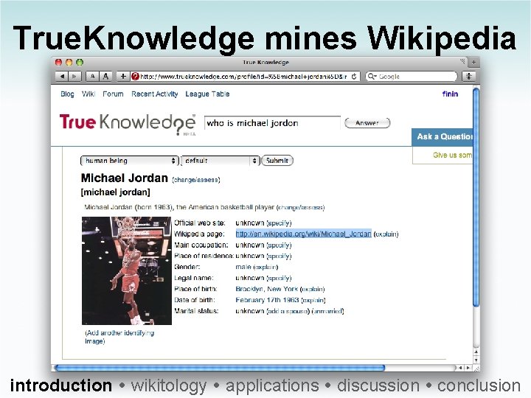Click the vertical scrollbar thumb
The width and height of the screenshot is (531, 398).
pos(476,198)
